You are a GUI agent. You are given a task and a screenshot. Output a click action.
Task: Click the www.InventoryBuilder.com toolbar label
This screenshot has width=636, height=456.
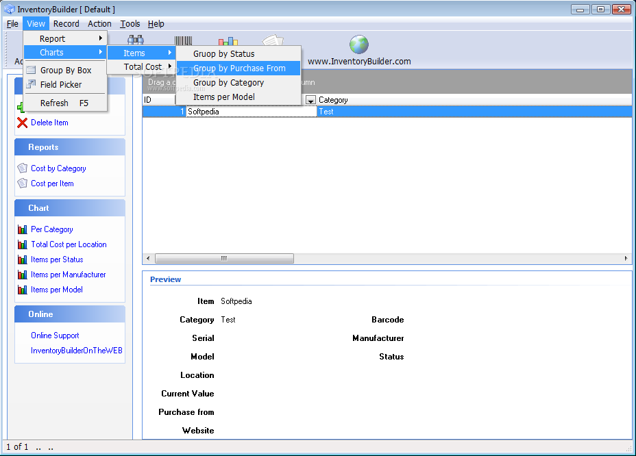(359, 61)
